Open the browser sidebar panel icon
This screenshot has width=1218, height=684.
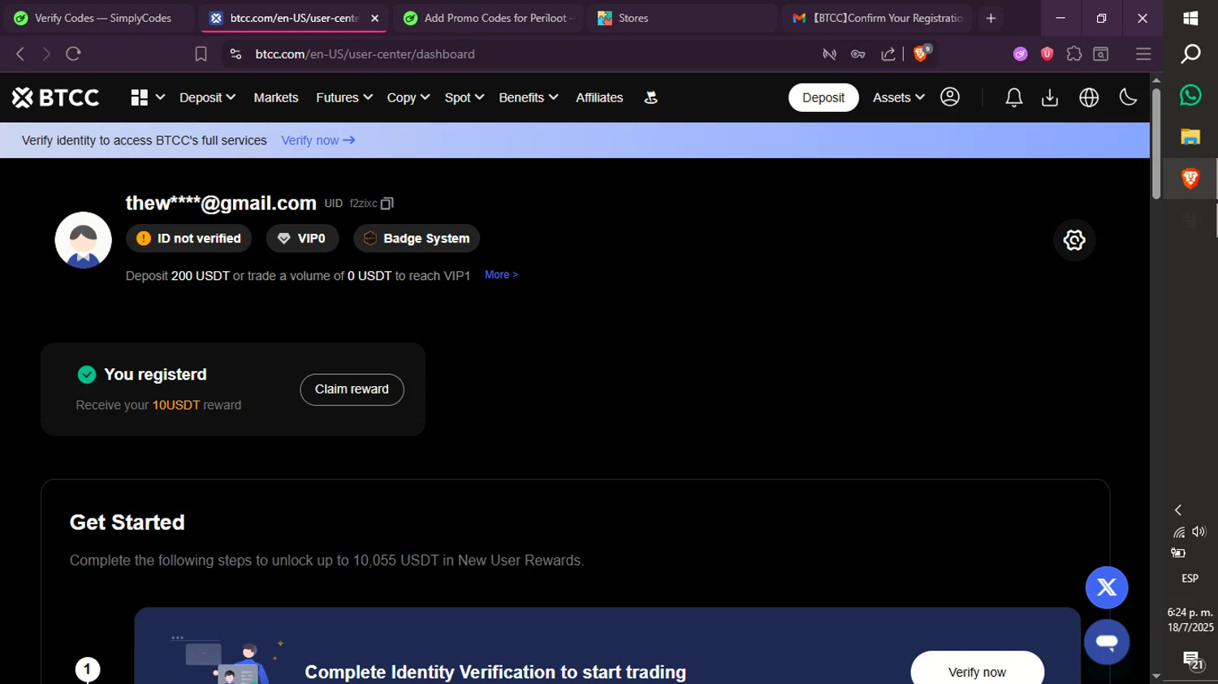pyautogui.click(x=1101, y=54)
